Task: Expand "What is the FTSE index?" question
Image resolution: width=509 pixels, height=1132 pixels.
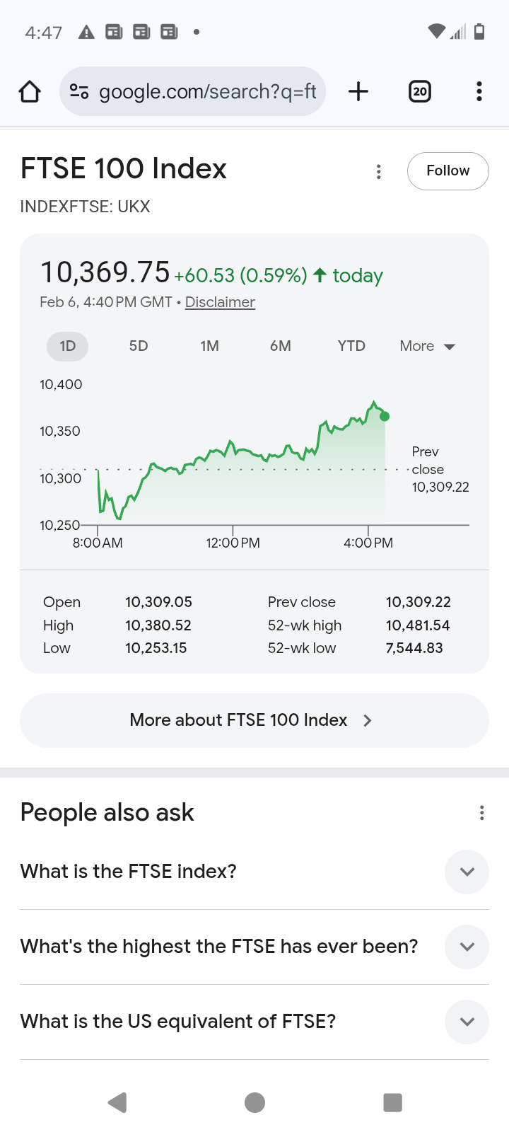Action: [x=467, y=872]
